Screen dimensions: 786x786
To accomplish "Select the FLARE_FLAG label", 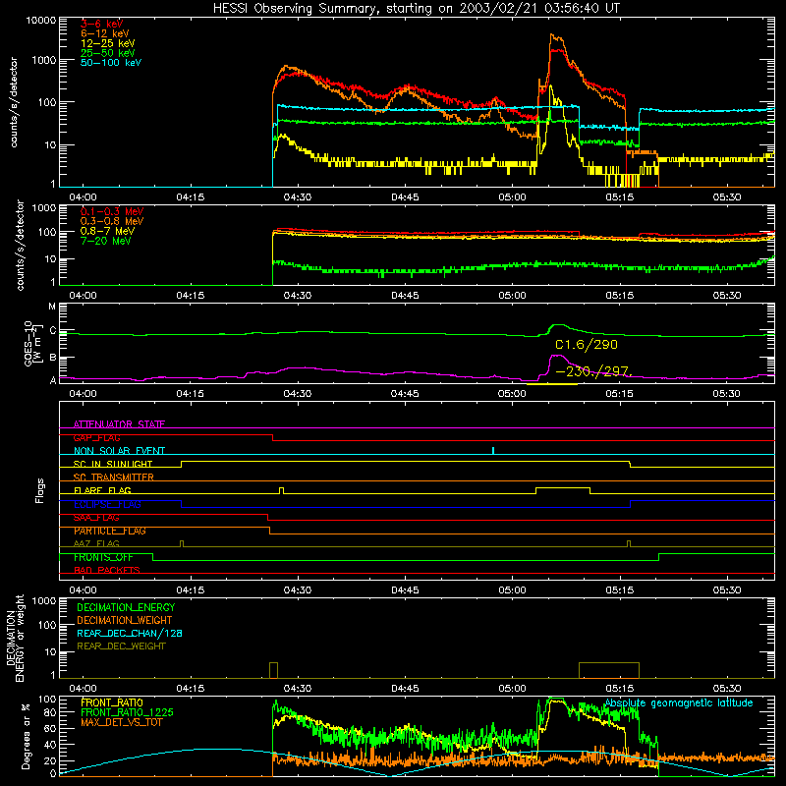I will [102, 490].
